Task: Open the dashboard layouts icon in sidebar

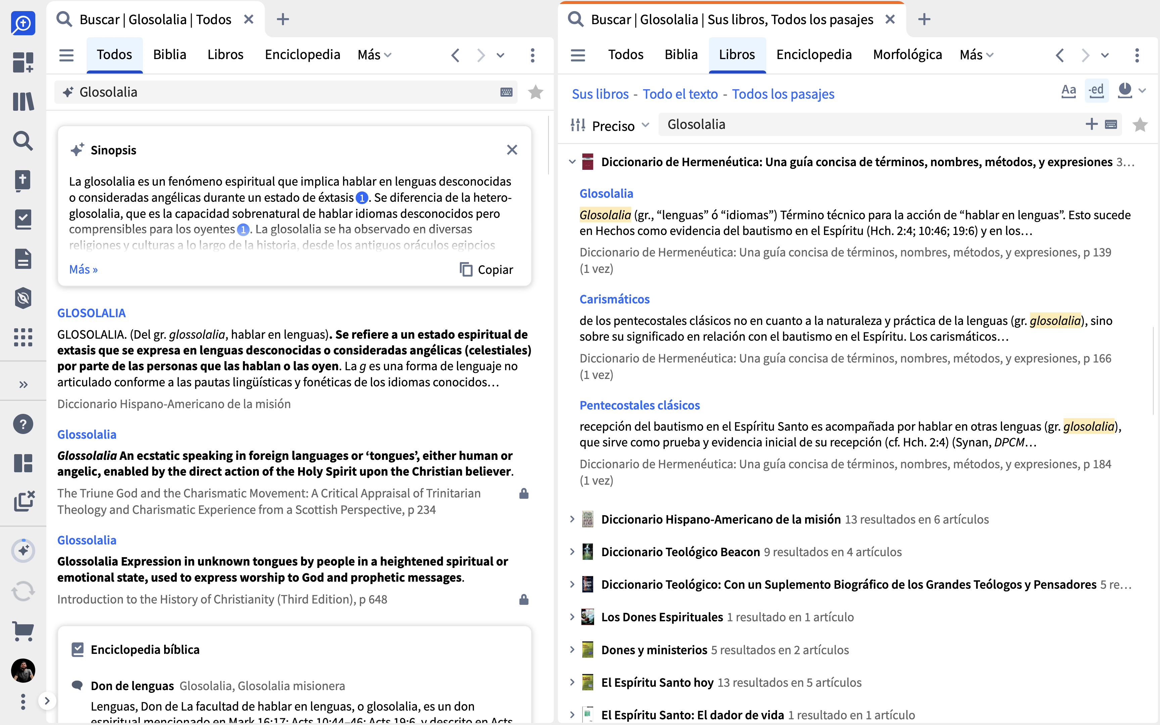Action: (23, 62)
